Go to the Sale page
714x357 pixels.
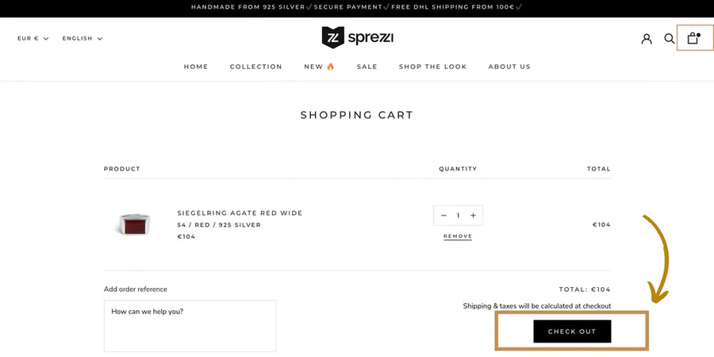(367, 67)
